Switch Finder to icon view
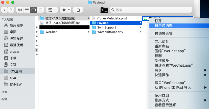209x109 pixels. (20, 10)
